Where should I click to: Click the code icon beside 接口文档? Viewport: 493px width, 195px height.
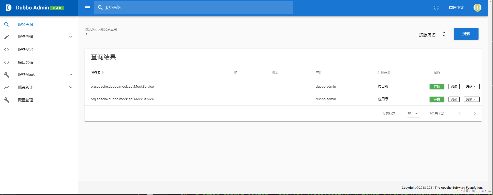tap(7, 62)
